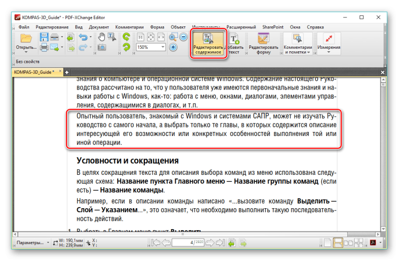Select the Hand tool
This screenshot has height=261, width=399.
click(x=102, y=37)
